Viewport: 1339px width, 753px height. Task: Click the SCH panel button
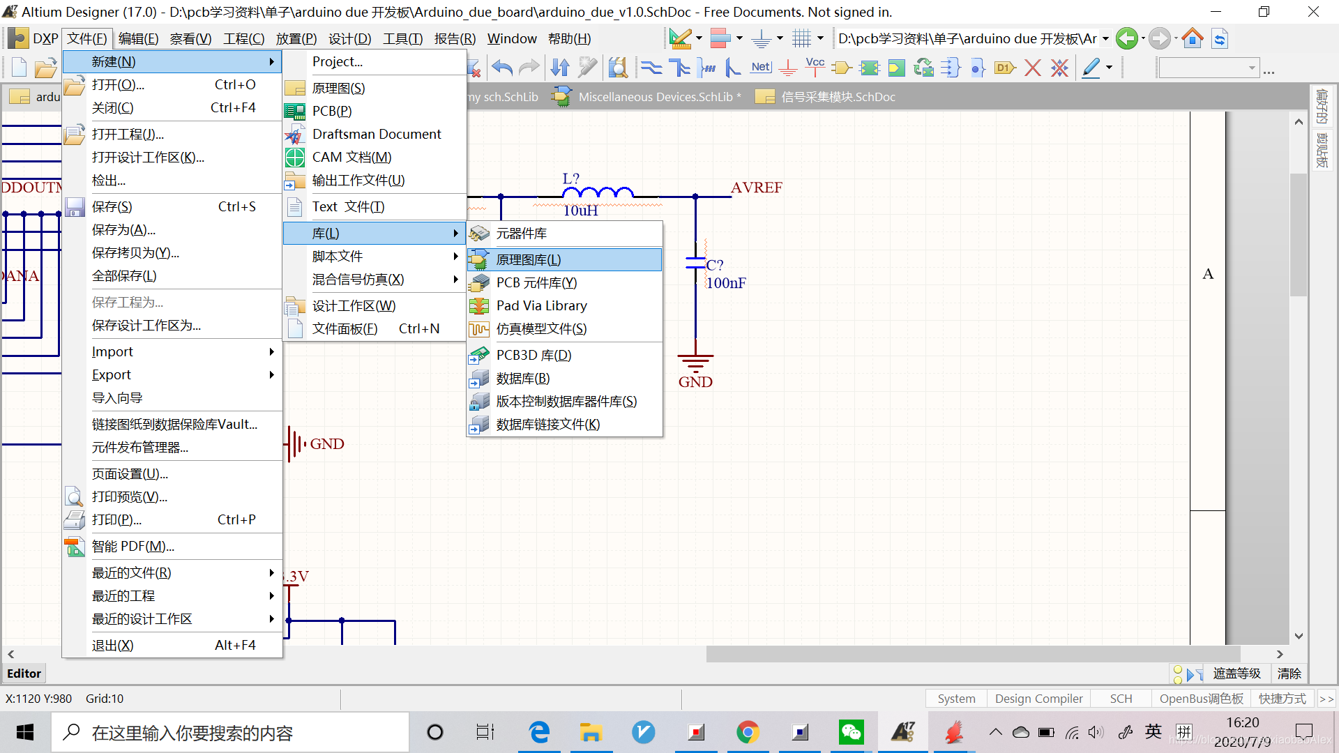[1121, 698]
